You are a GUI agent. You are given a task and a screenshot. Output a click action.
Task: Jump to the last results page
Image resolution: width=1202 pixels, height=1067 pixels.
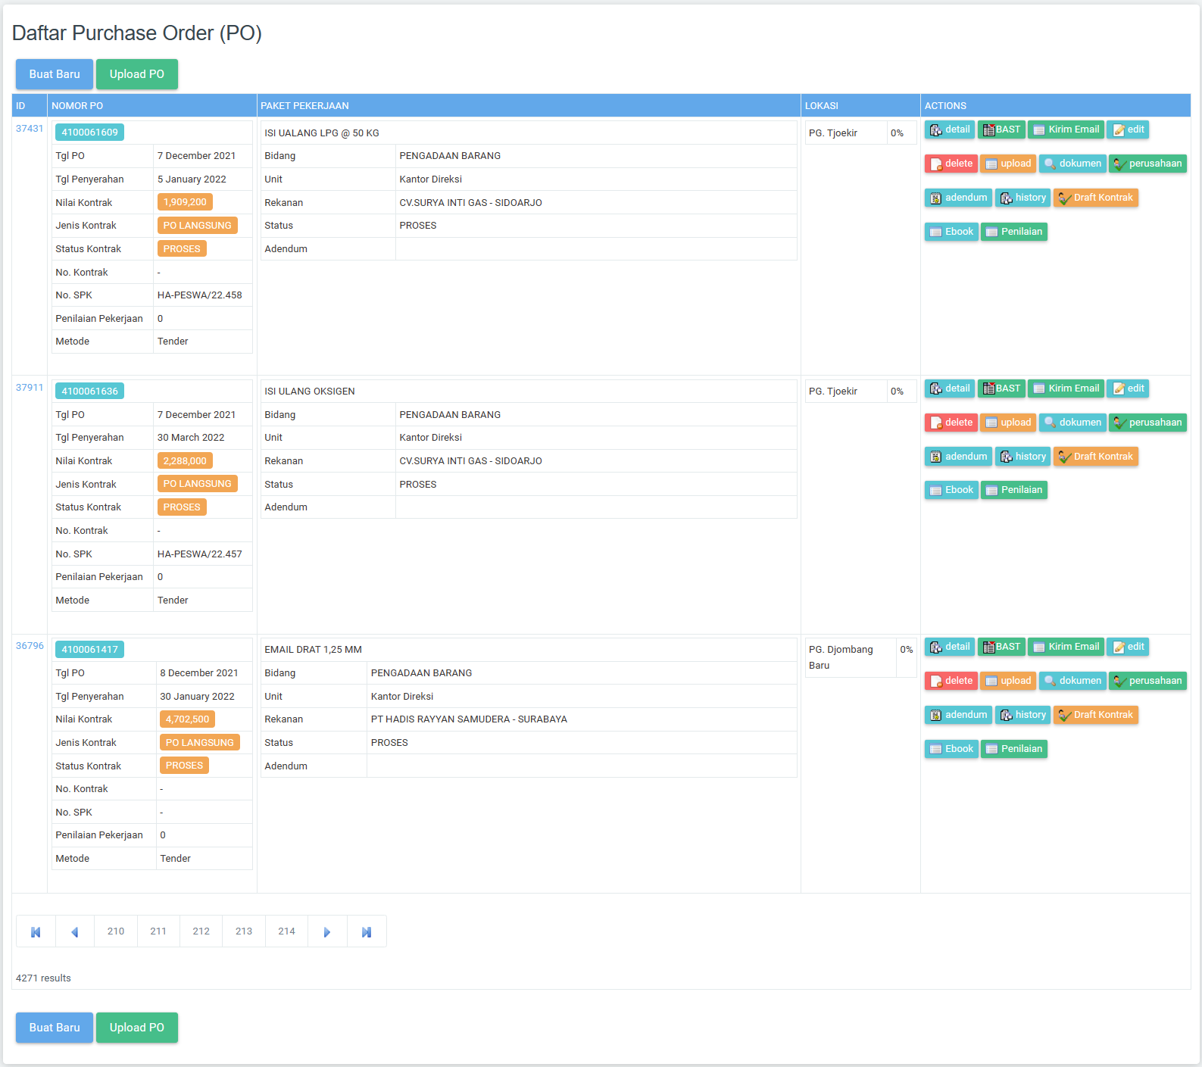coord(367,931)
